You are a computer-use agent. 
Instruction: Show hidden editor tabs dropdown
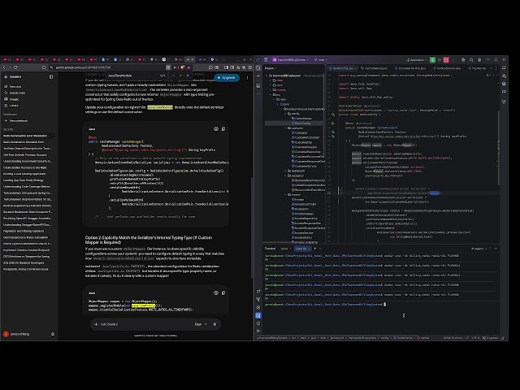(491, 68)
